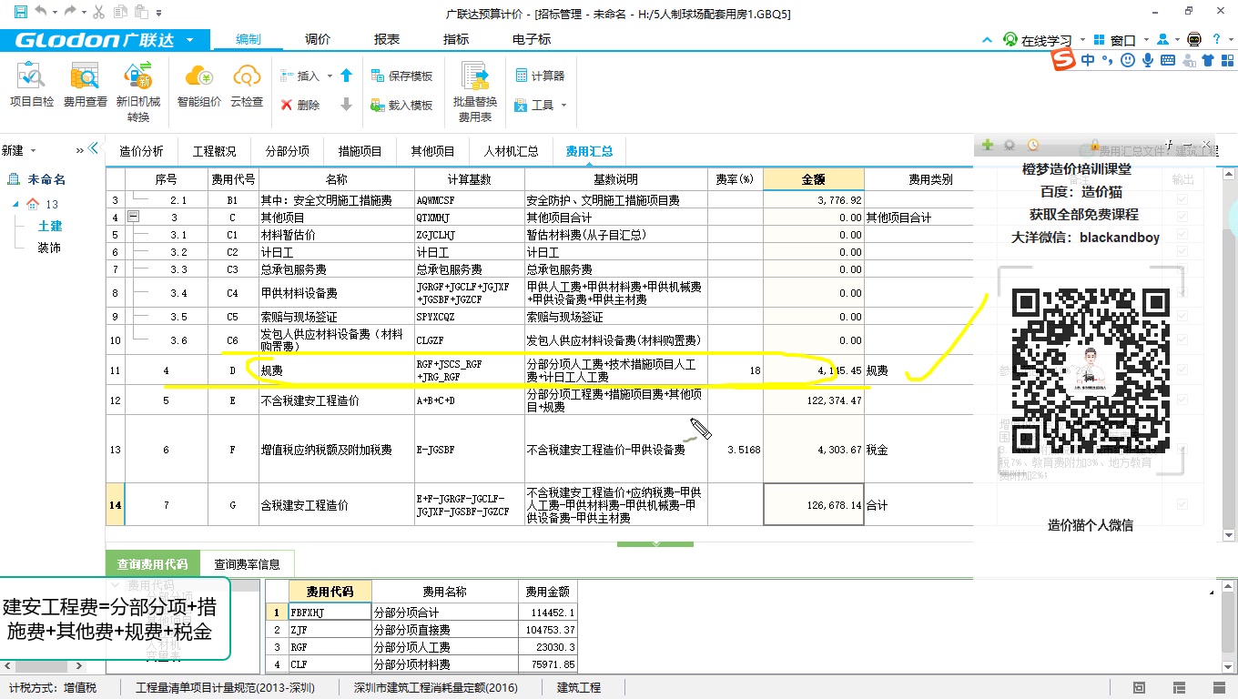
Task: Select 未命名 project root node
Action: (46, 179)
